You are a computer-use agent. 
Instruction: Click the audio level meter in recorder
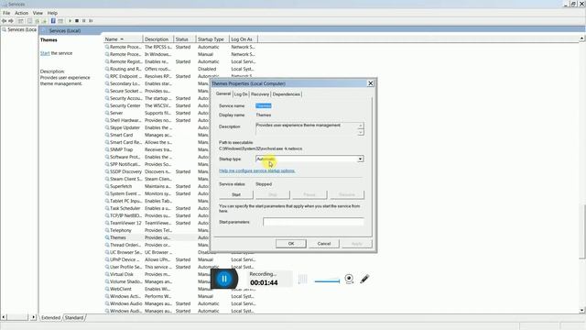pos(303,279)
